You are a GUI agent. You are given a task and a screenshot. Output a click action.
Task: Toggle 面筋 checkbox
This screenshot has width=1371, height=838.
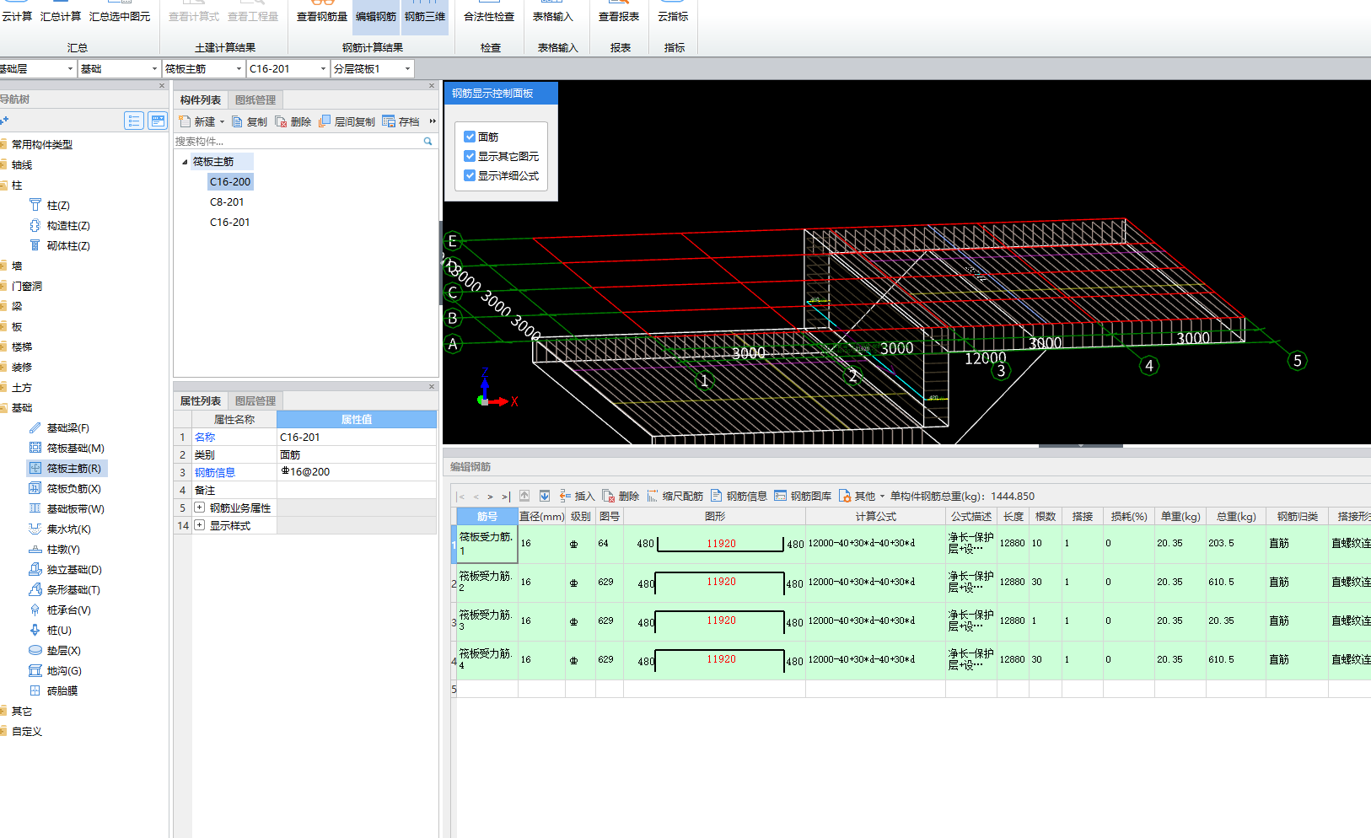(x=470, y=137)
